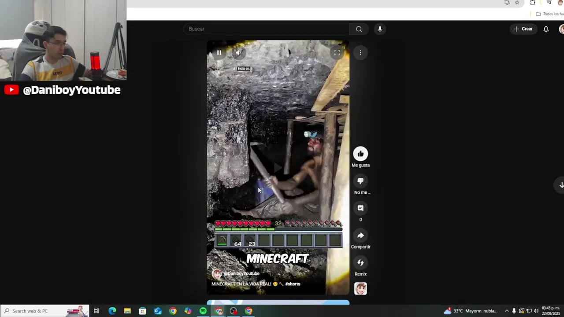Image resolution: width=564 pixels, height=317 pixels.
Task: Open volume speaker tray icon
Action: tap(536, 311)
